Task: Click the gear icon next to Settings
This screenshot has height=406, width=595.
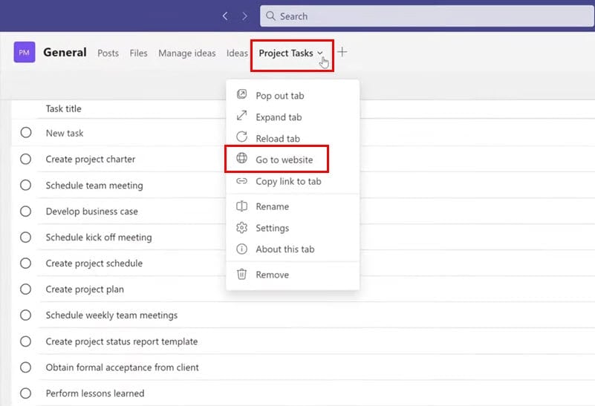Action: 241,228
